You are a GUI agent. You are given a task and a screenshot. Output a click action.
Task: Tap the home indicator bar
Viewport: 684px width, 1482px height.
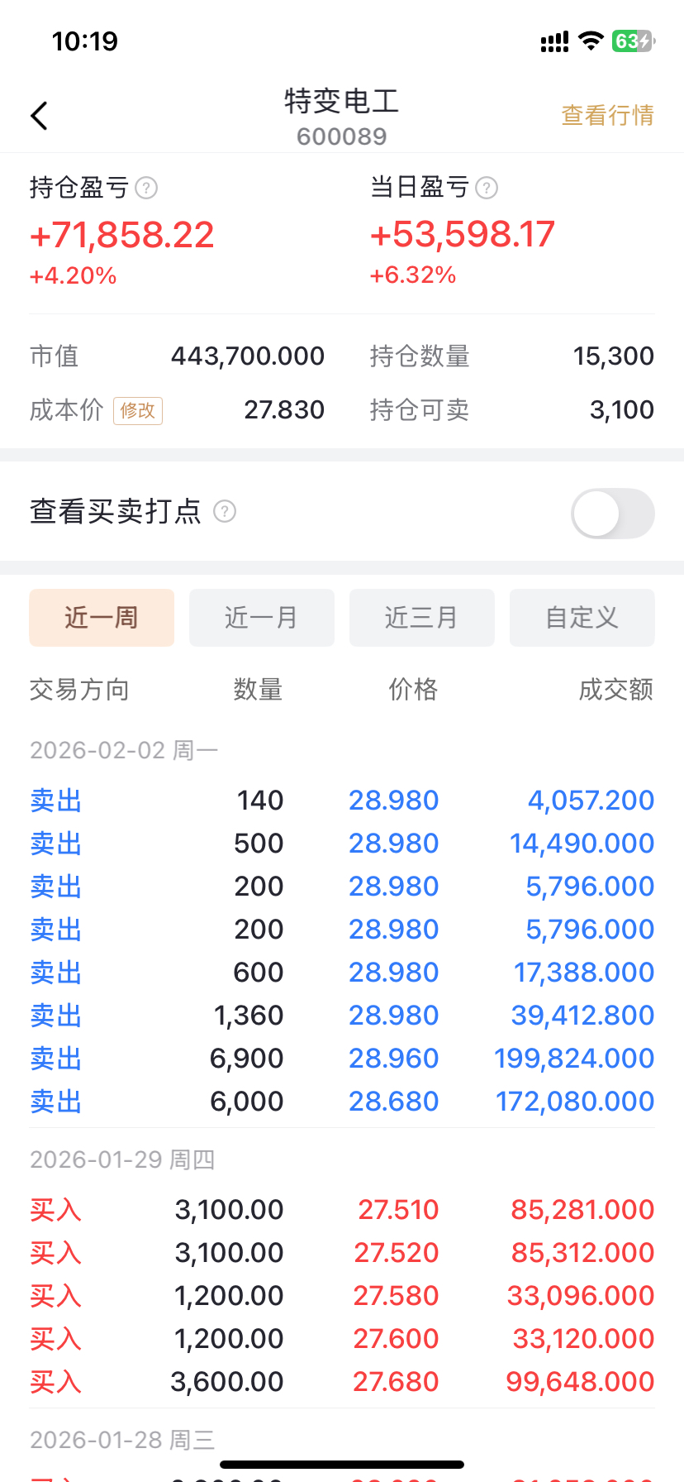(342, 1465)
